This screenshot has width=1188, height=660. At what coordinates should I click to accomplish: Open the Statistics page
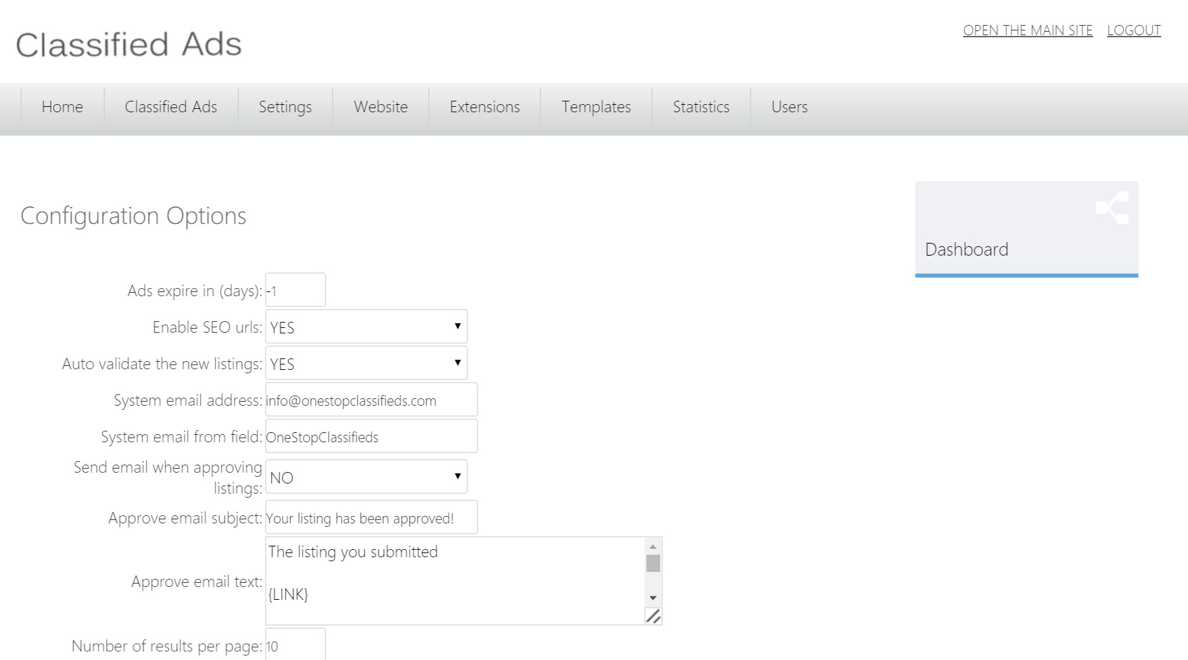pos(700,107)
